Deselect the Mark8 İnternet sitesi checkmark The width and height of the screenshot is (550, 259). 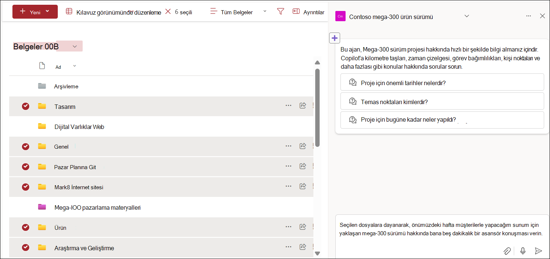26,187
